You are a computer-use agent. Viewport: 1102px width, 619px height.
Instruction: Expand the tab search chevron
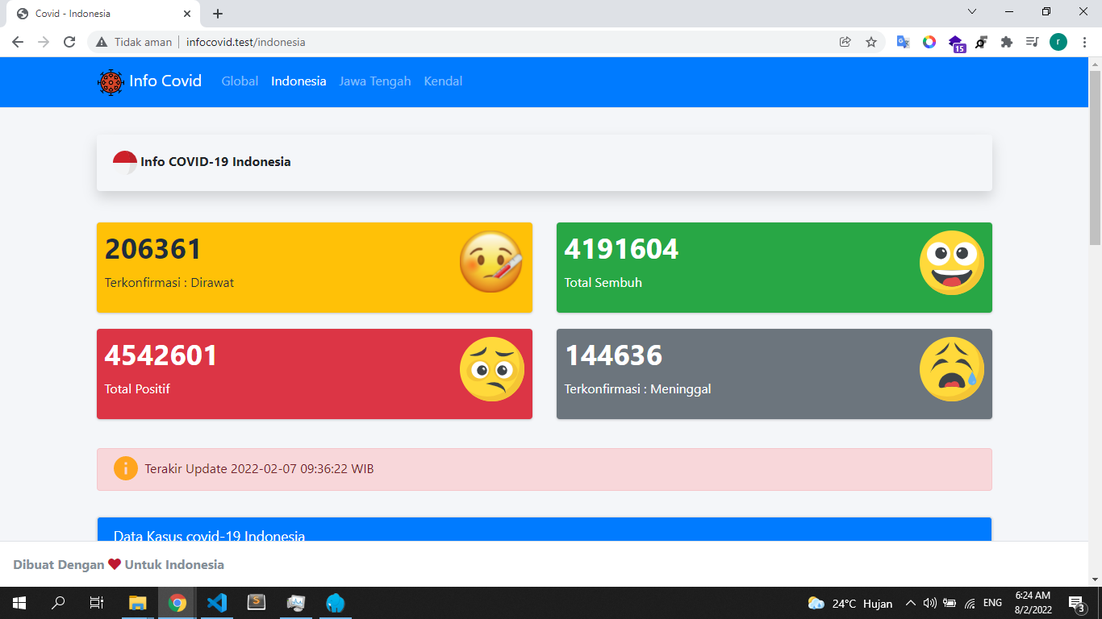pos(972,12)
